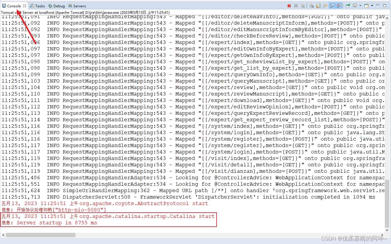This screenshot has width=391, height=244.
Task: Click the '/expert/reviewManuscript' mapping line
Action: pyautogui.click(x=193, y=94)
